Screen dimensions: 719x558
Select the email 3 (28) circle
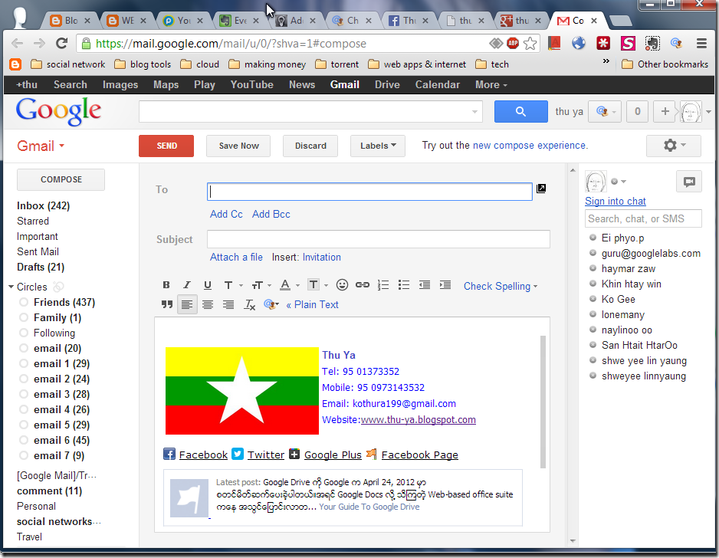pos(61,395)
